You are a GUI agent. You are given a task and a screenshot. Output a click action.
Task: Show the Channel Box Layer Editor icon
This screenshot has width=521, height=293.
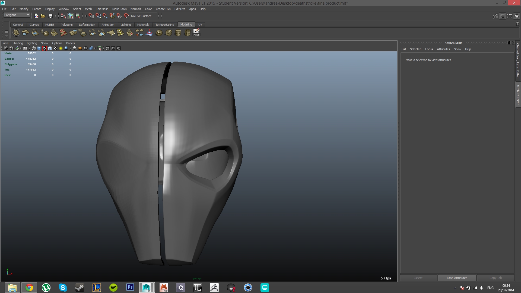pyautogui.click(x=516, y=16)
